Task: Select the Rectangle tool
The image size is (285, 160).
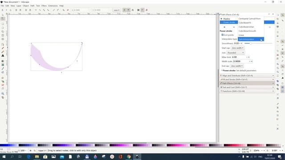Action: 3,24
